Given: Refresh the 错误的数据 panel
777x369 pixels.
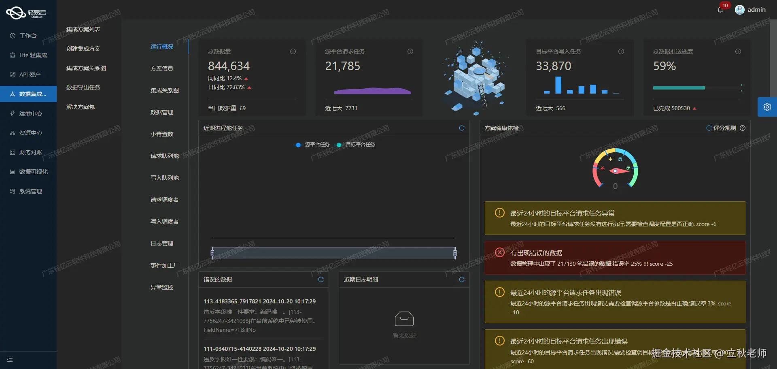Looking at the screenshot, I should pos(321,279).
